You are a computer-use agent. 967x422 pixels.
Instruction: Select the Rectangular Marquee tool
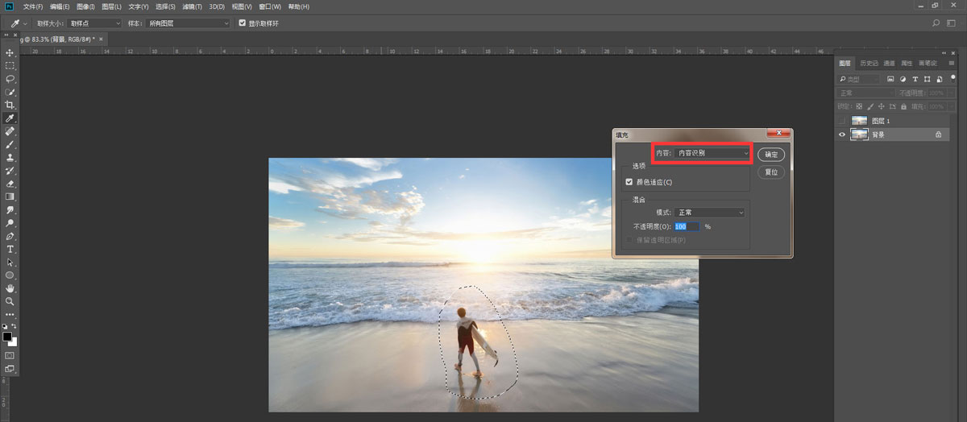point(10,66)
